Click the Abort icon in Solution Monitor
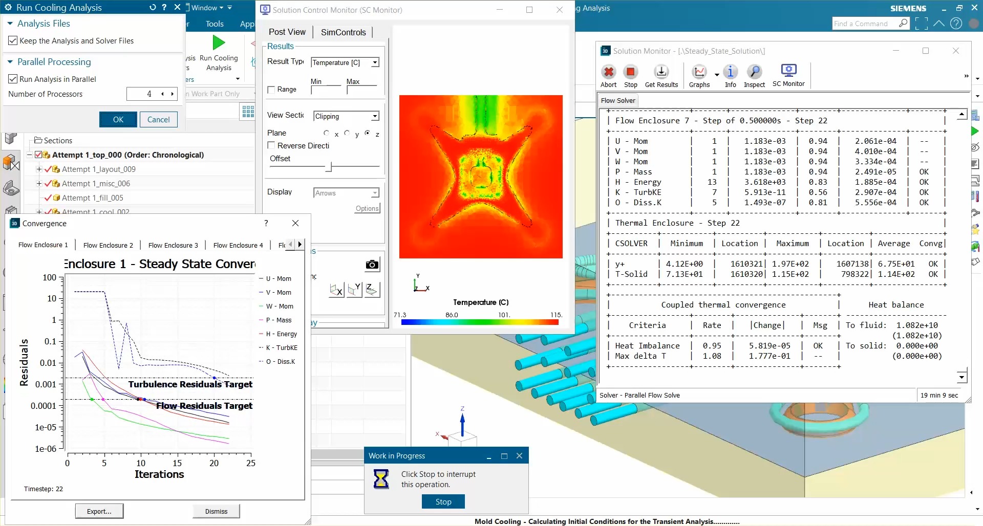Viewport: 983px width, 526px height. [608, 72]
